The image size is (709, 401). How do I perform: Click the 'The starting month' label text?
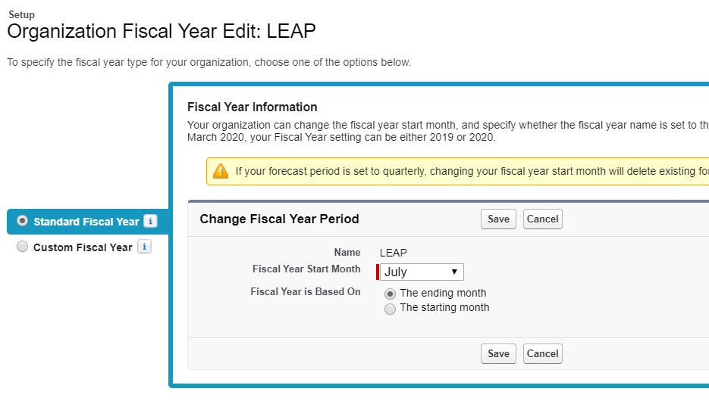coord(444,308)
